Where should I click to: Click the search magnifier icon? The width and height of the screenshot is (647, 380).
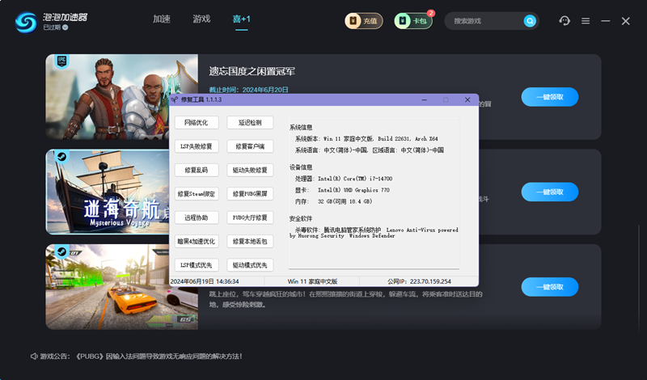click(530, 21)
